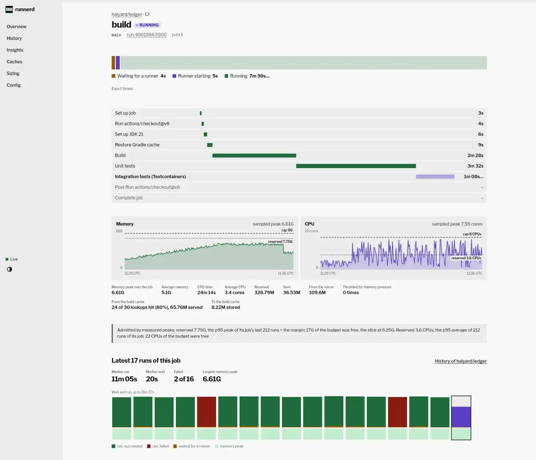Click the green Live status indicator
The width and height of the screenshot is (536, 460).
coord(12,259)
